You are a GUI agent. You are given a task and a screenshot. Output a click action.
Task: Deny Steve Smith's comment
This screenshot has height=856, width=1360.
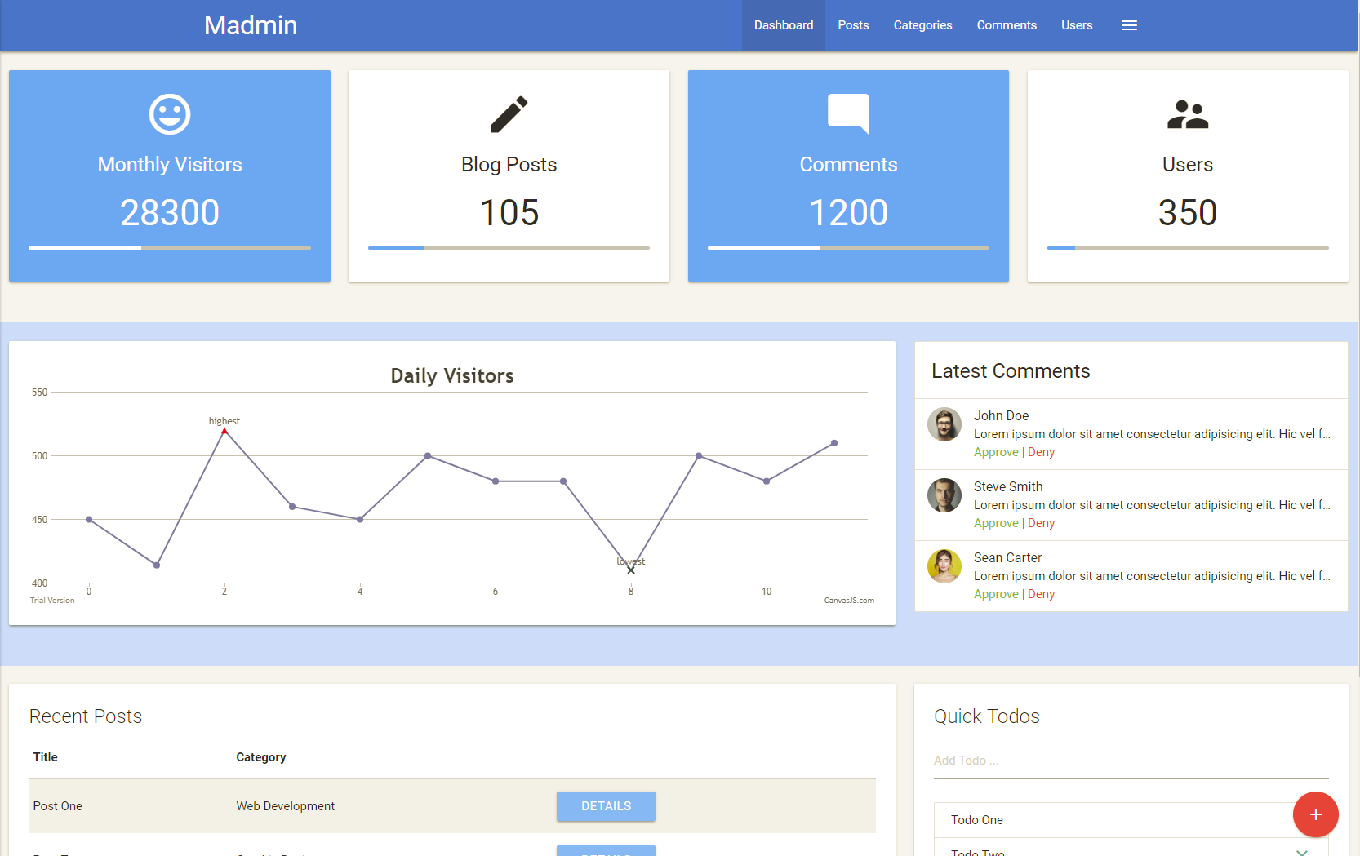click(1041, 523)
